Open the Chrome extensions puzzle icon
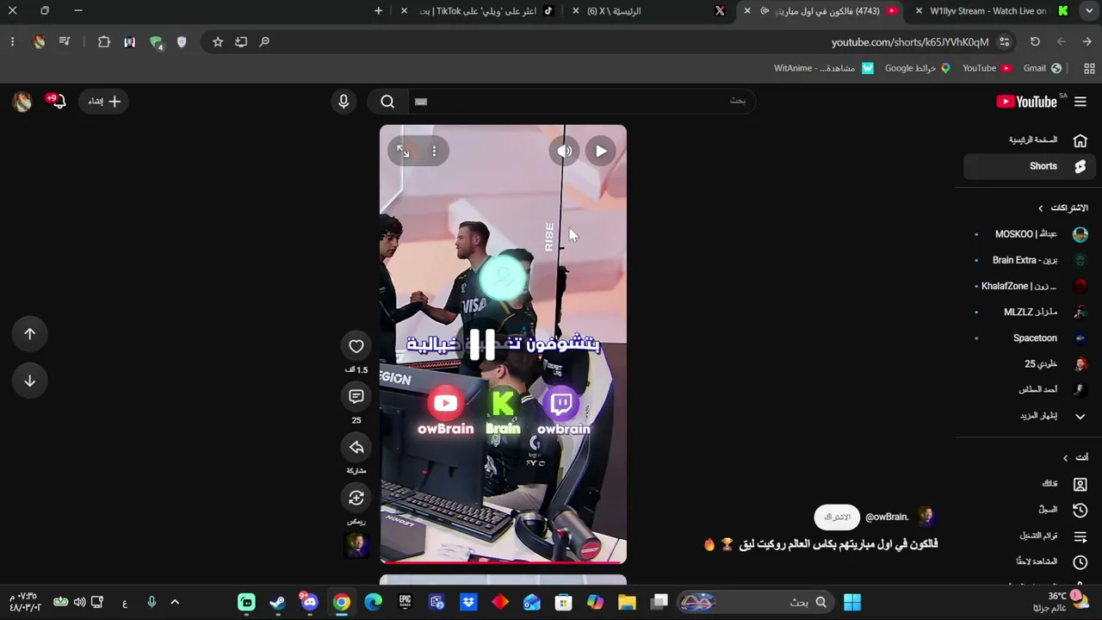Image resolution: width=1102 pixels, height=620 pixels. pyautogui.click(x=104, y=42)
